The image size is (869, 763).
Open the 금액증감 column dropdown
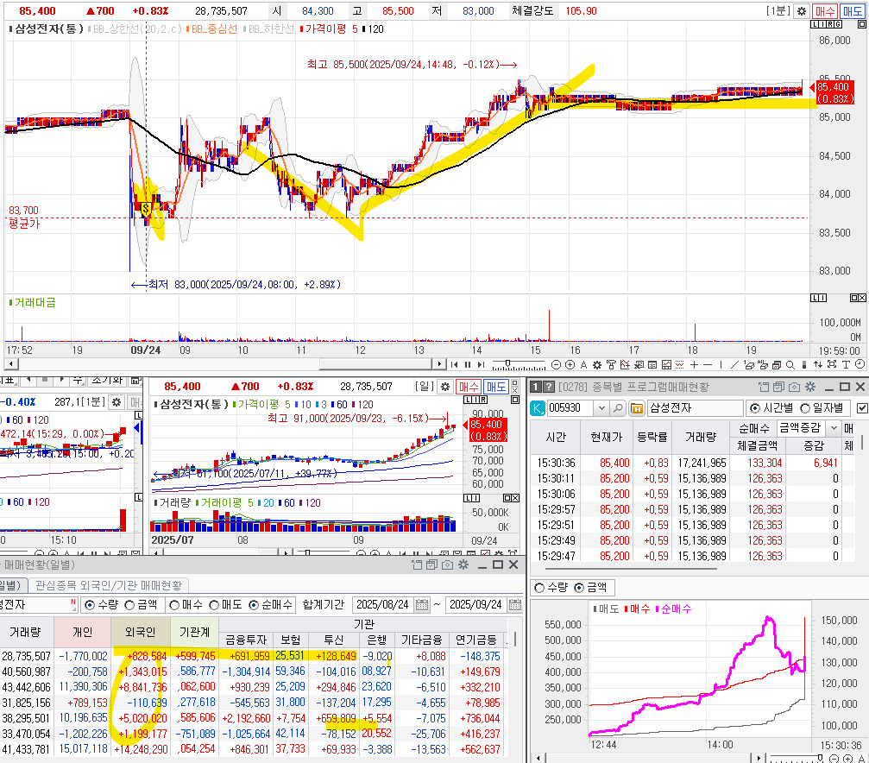833,427
